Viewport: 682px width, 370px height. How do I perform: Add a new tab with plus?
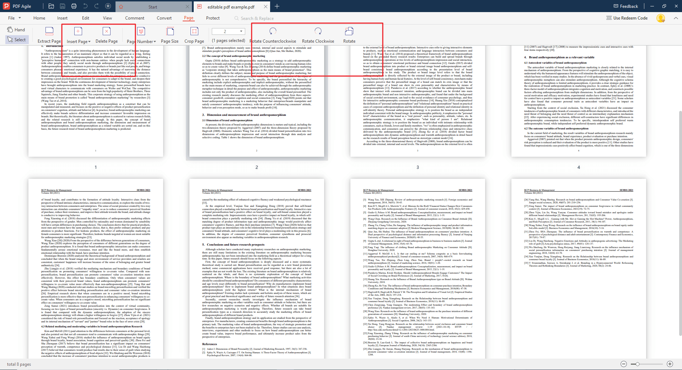click(x=277, y=6)
